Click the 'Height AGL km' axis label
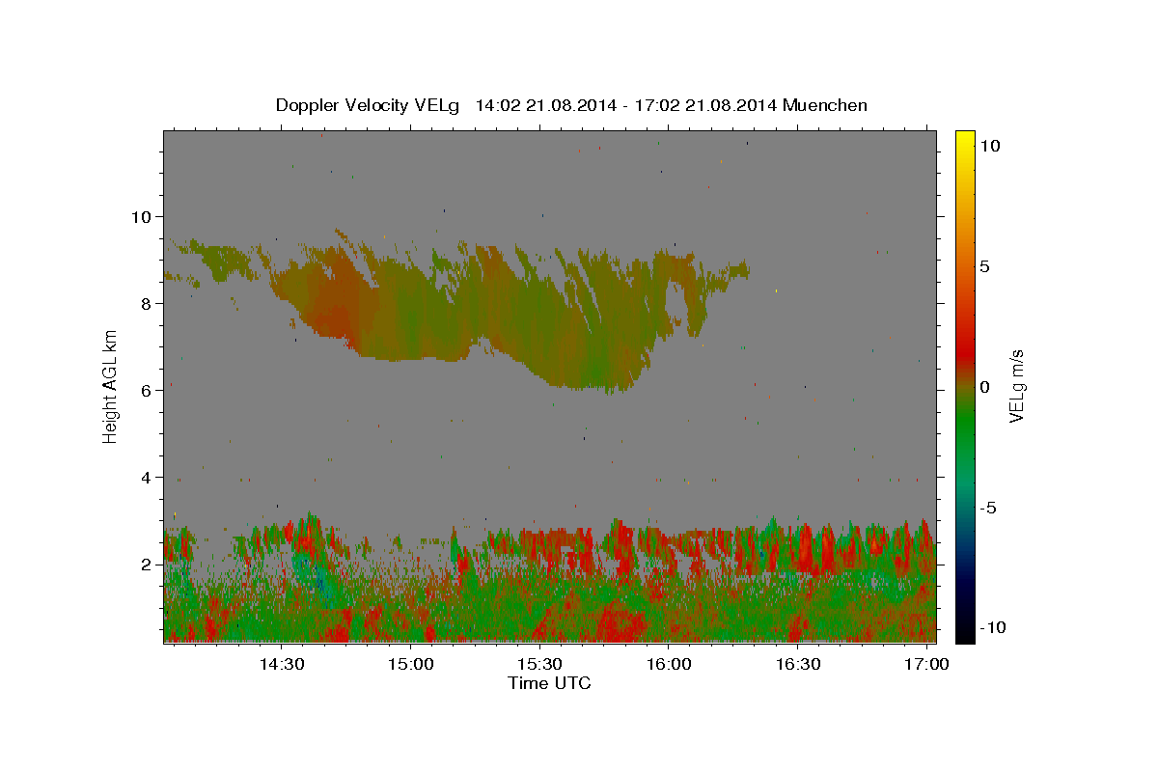Screen dimensions: 1158x772 [110, 386]
